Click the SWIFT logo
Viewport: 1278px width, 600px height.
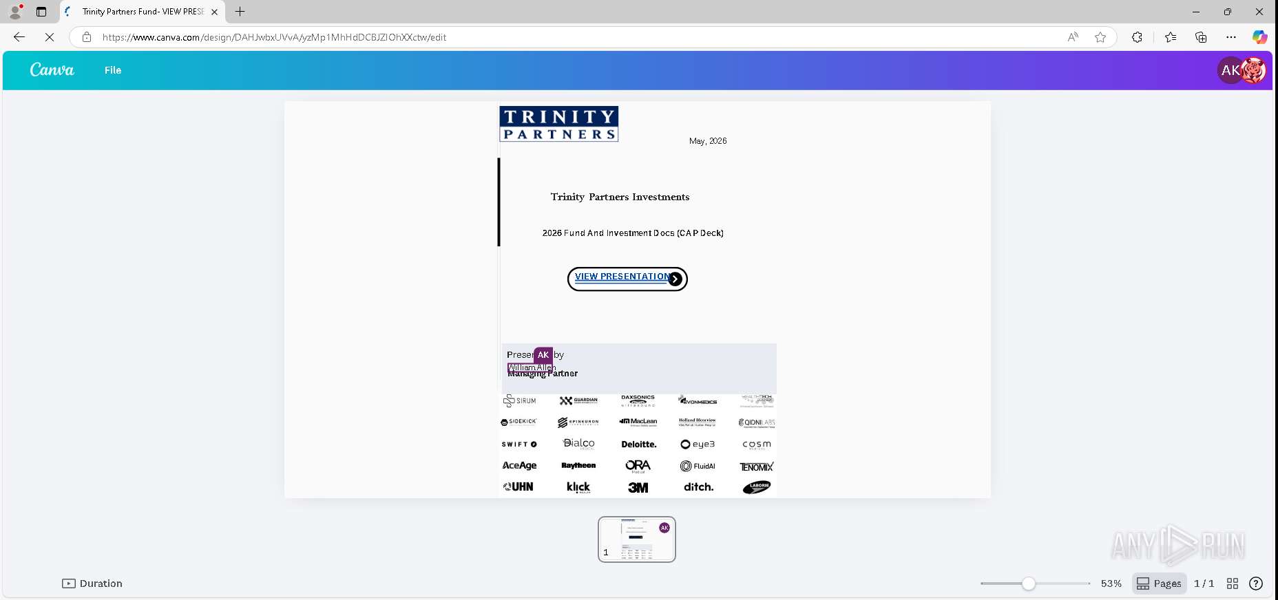tap(519, 444)
